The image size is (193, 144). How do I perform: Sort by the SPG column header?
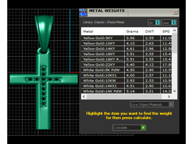click(166, 32)
